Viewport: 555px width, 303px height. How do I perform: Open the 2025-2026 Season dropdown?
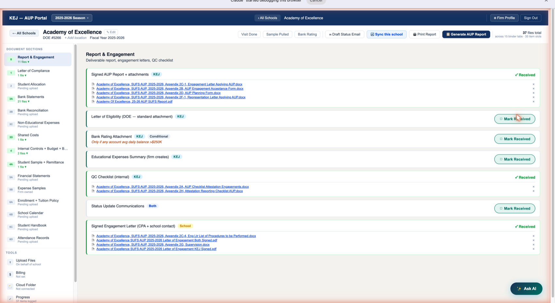(72, 18)
